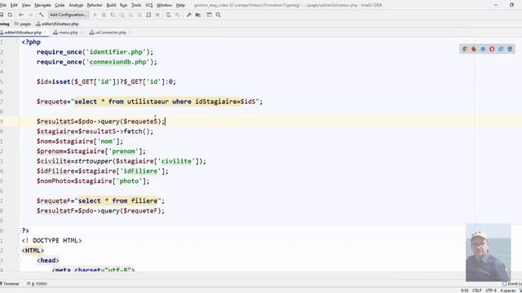
Task: Open Project Structure folder icon
Action: (198, 15)
